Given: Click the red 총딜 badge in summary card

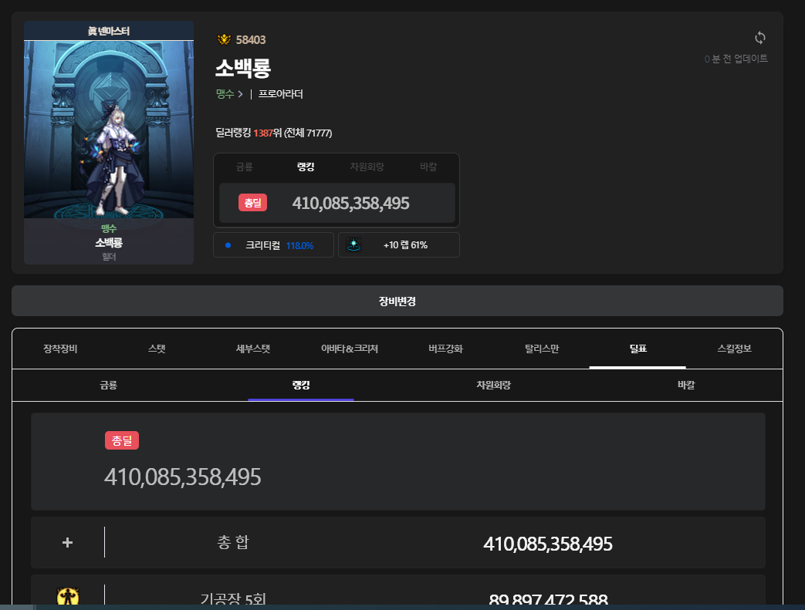Looking at the screenshot, I should tap(252, 204).
